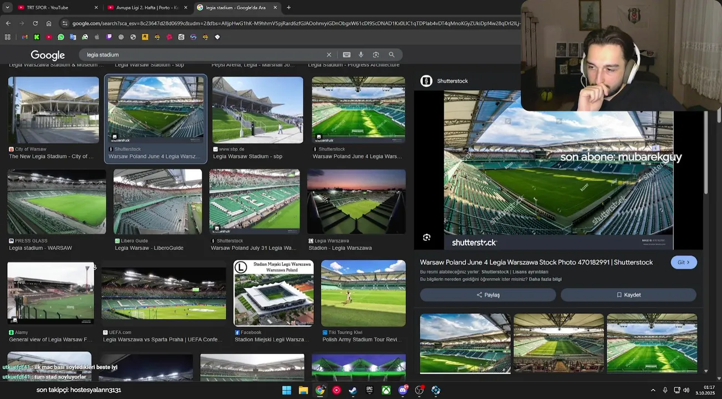
Task: Open YouTube Music from taskbar
Action: (x=337, y=390)
